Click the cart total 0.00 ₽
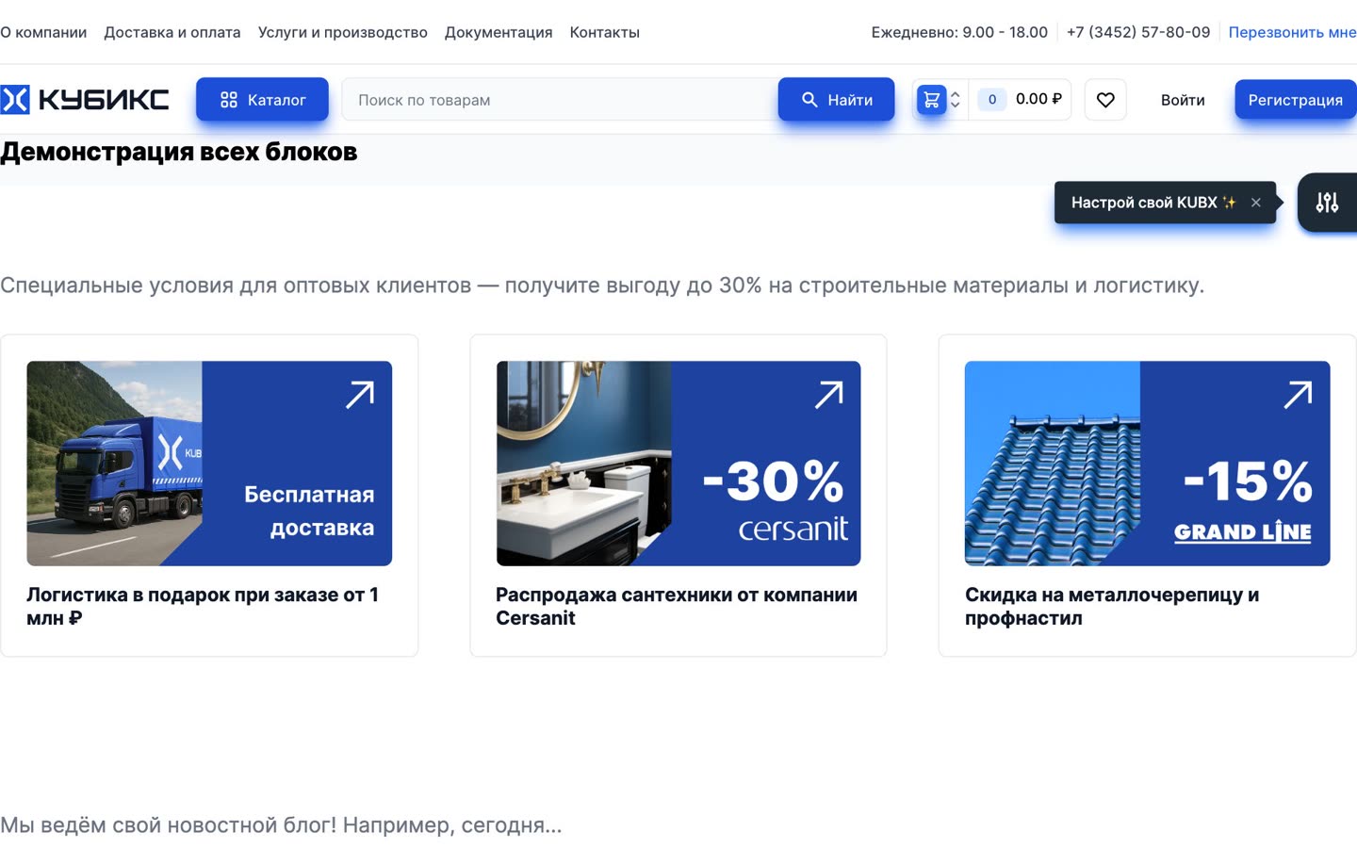The image size is (1357, 848). (1038, 99)
